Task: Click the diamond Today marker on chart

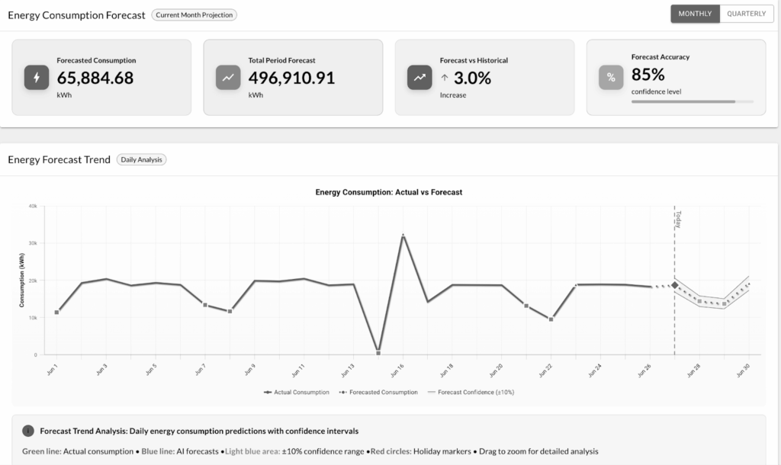Action: tap(674, 285)
